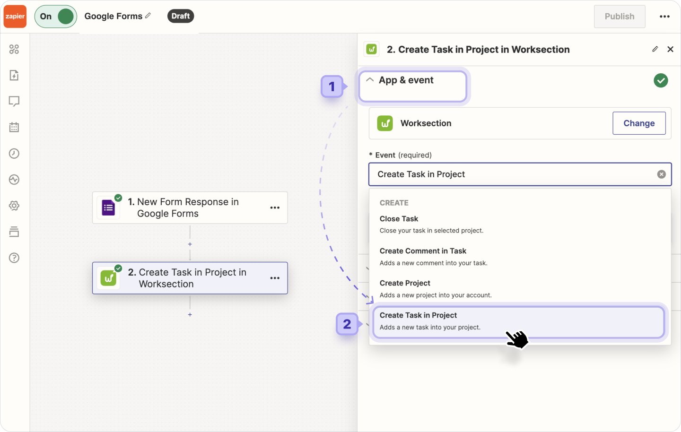Open the settings gear sidebar icon

point(14,206)
